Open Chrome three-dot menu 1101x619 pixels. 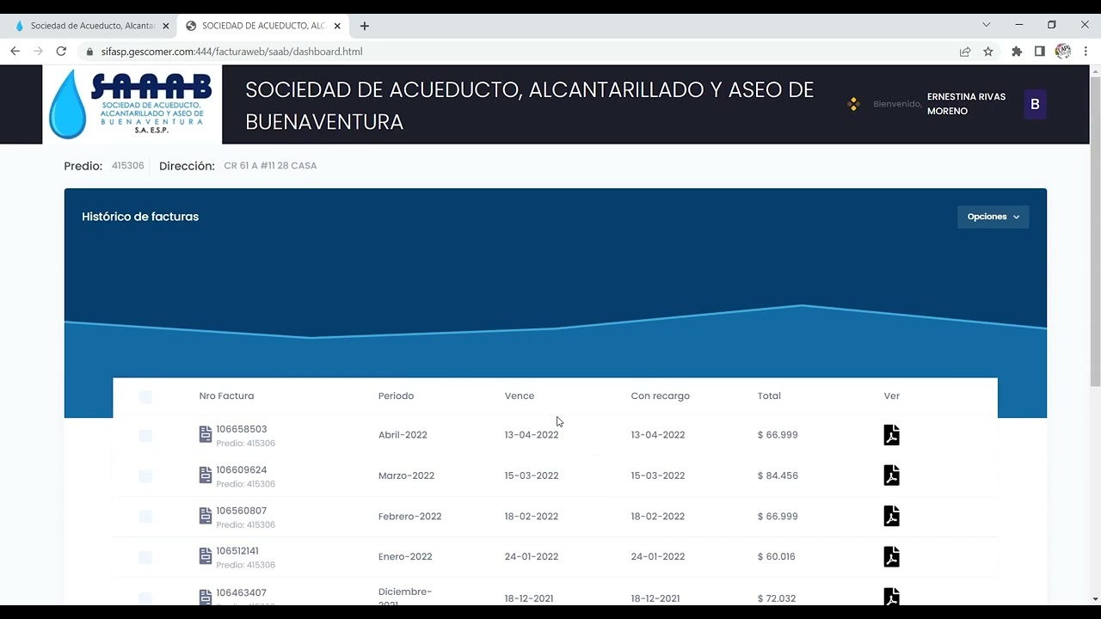pyautogui.click(x=1086, y=52)
